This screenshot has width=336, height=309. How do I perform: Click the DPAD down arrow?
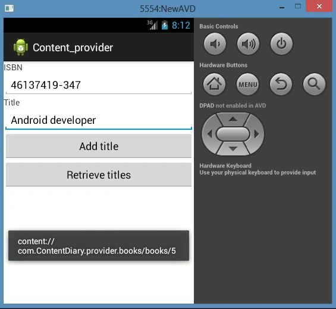pos(233,148)
